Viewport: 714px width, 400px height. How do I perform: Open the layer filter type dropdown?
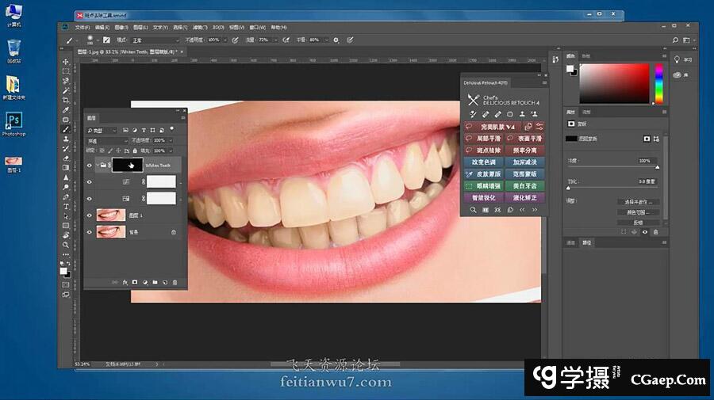pos(102,130)
